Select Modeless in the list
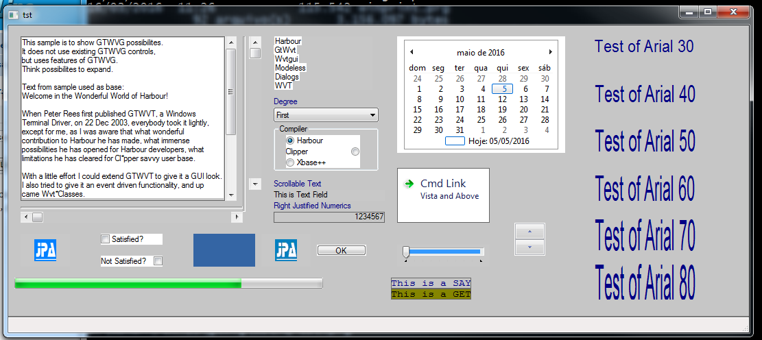This screenshot has width=762, height=340. coord(290,68)
